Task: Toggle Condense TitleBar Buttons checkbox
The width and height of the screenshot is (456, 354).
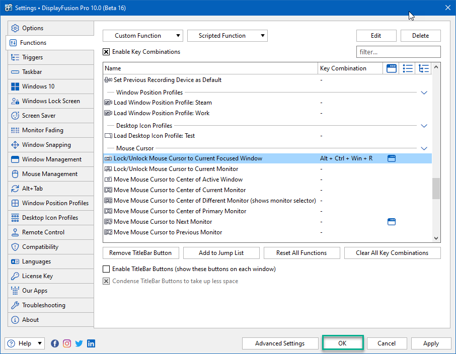Action: tap(106, 281)
